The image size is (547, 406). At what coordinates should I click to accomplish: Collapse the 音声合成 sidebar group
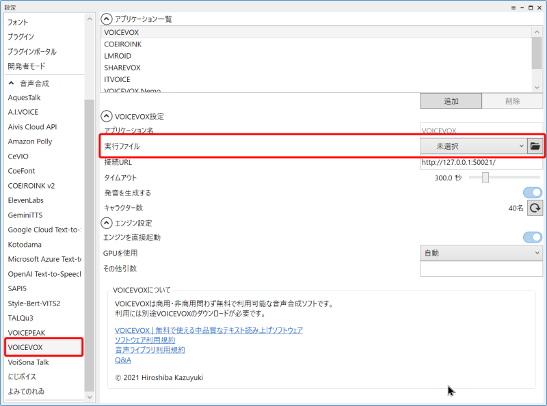click(12, 83)
